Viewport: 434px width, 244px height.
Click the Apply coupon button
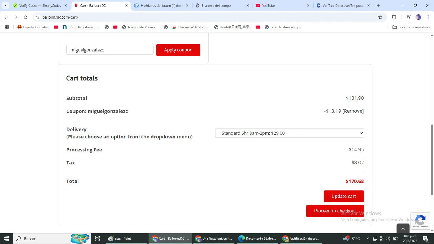(178, 50)
